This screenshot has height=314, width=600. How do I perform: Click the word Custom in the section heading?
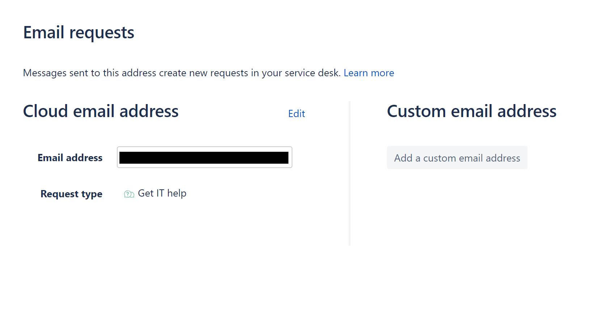pyautogui.click(x=416, y=111)
